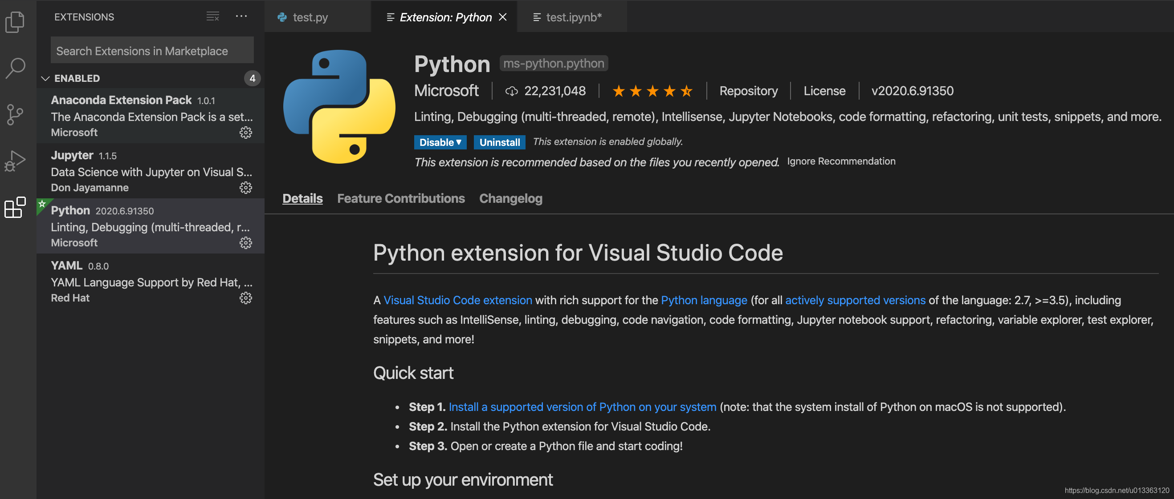Collapse the ENABLED extensions section
This screenshot has width=1174, height=499.
tap(45, 78)
